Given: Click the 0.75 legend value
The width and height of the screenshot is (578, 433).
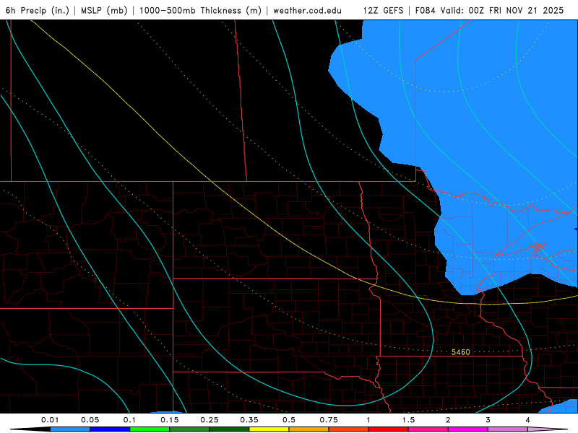Looking at the screenshot, I should click(329, 420).
